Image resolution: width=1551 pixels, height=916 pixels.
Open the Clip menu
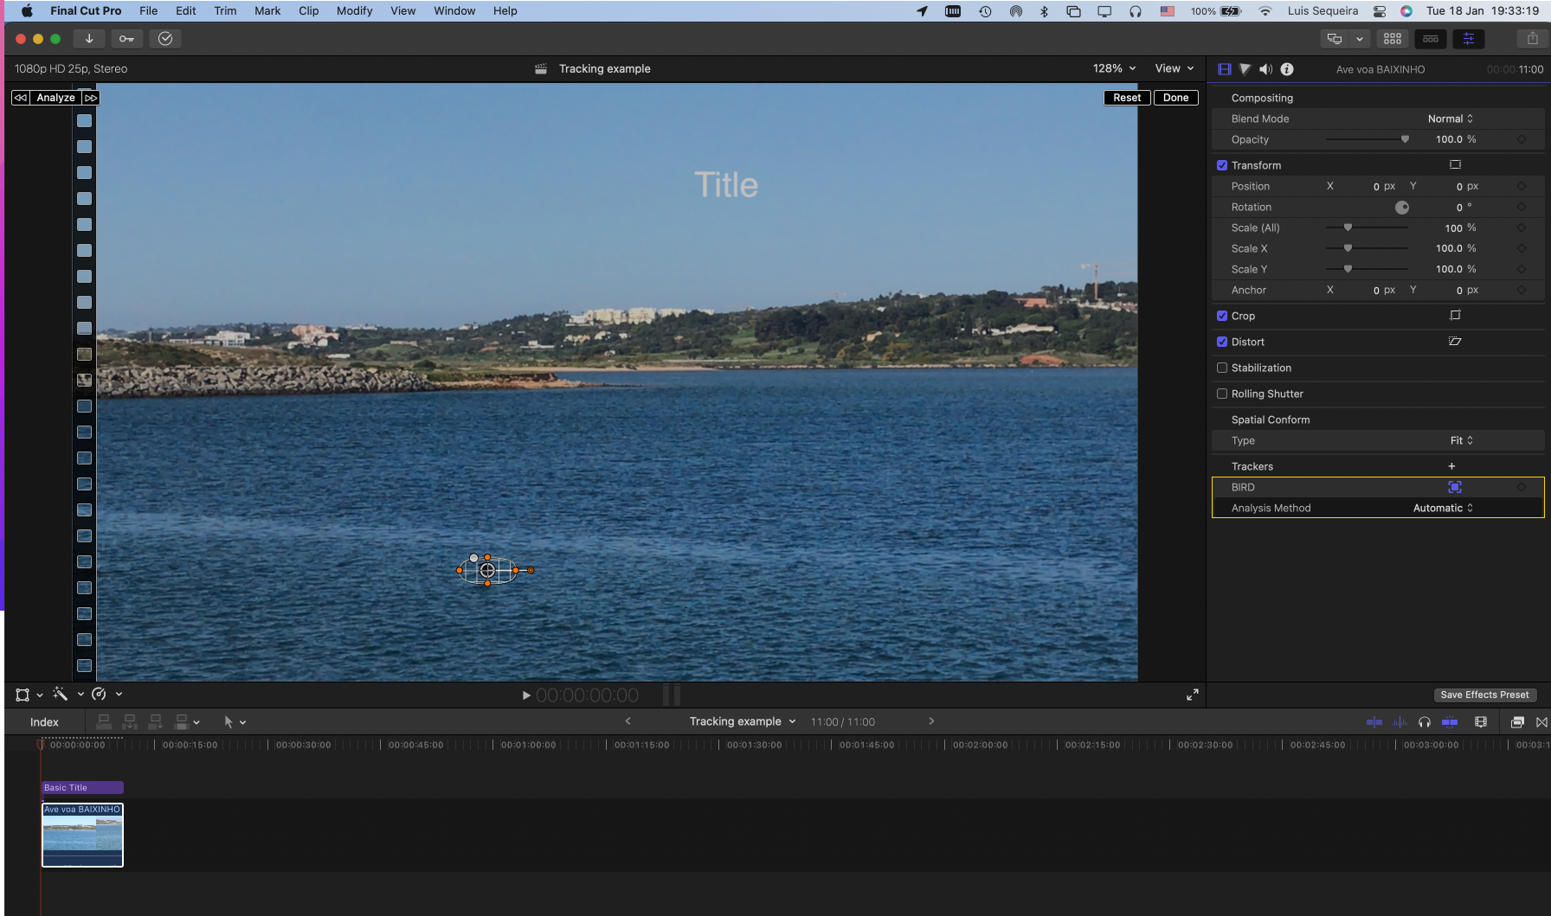[308, 11]
